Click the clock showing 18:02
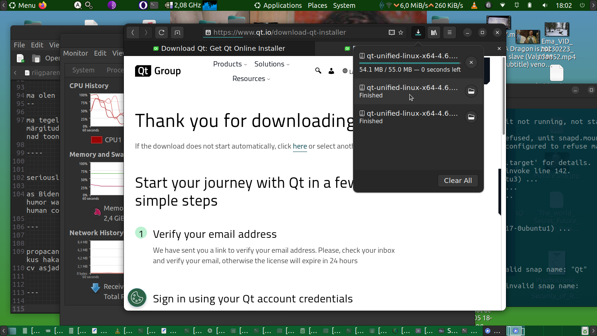This screenshot has width=597, height=336. [x=563, y=6]
